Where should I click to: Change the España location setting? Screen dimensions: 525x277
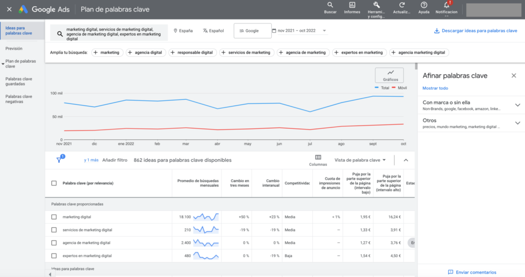(183, 31)
